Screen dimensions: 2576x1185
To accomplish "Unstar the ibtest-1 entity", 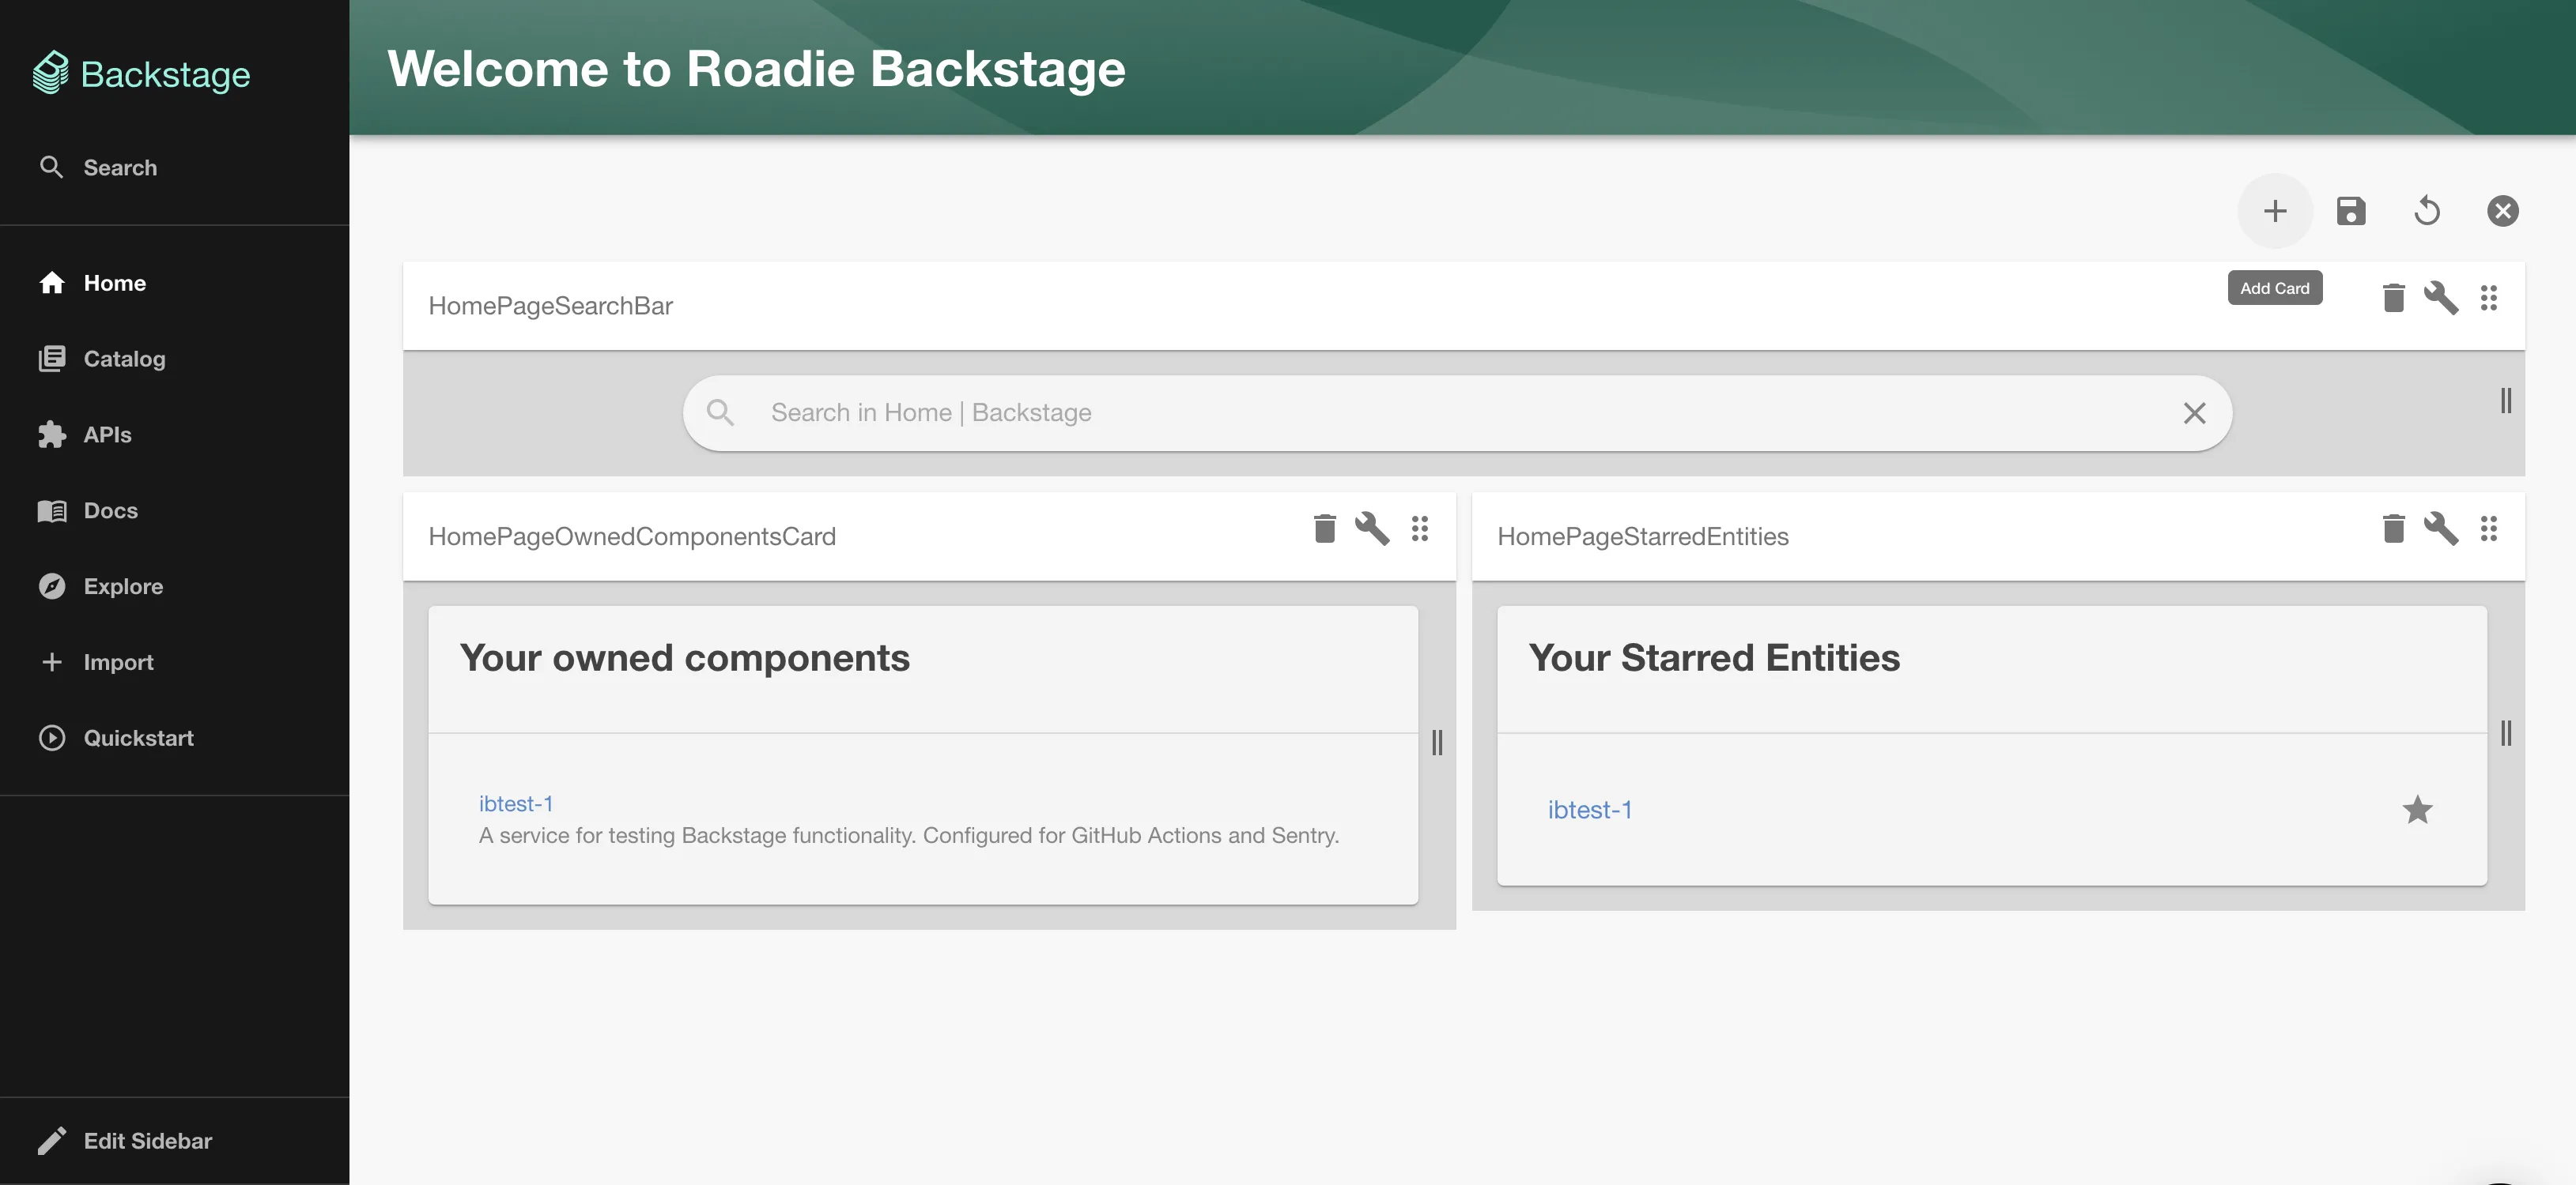I will click(2419, 811).
